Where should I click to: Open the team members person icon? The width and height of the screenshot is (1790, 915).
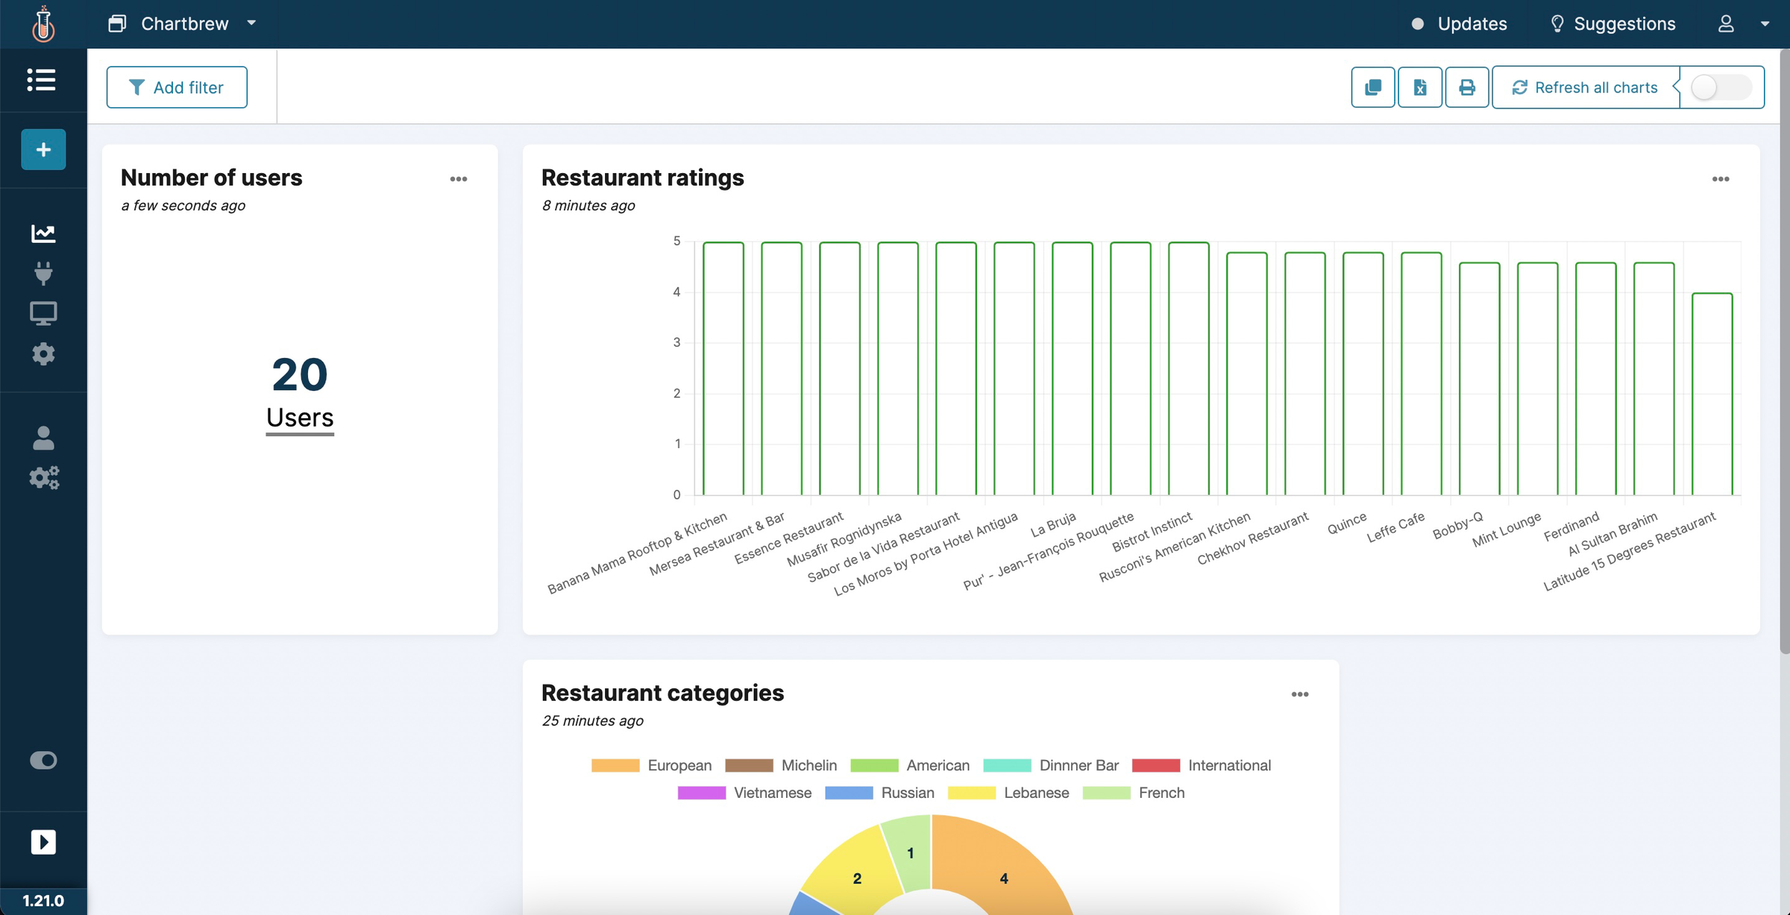(43, 438)
